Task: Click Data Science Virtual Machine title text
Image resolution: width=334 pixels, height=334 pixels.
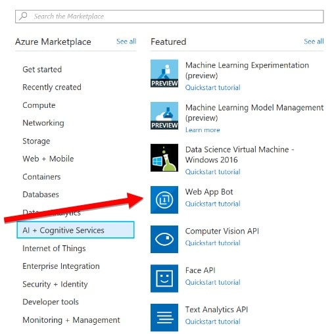Action: click(240, 155)
